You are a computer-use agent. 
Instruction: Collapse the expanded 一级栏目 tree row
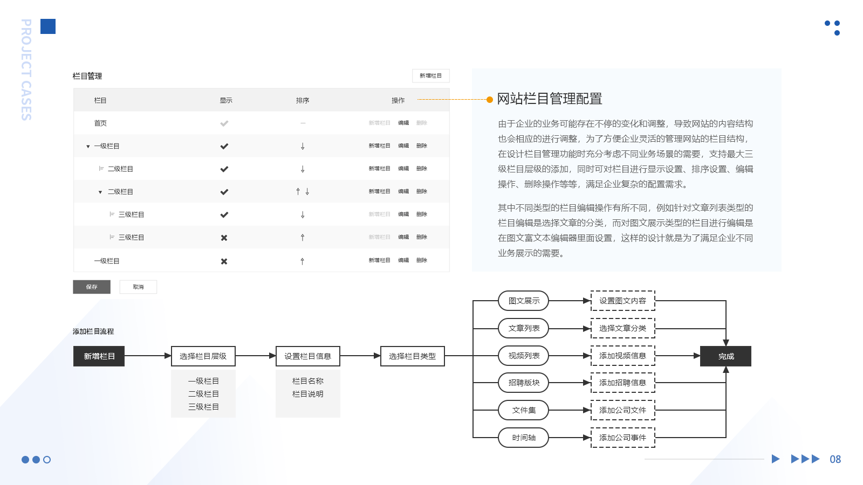point(88,147)
